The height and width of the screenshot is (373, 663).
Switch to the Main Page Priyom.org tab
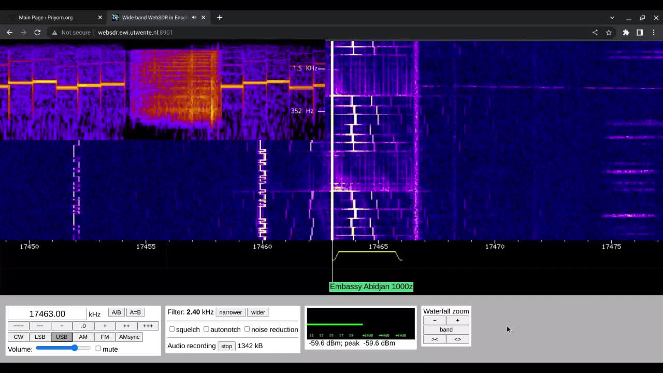click(x=54, y=17)
